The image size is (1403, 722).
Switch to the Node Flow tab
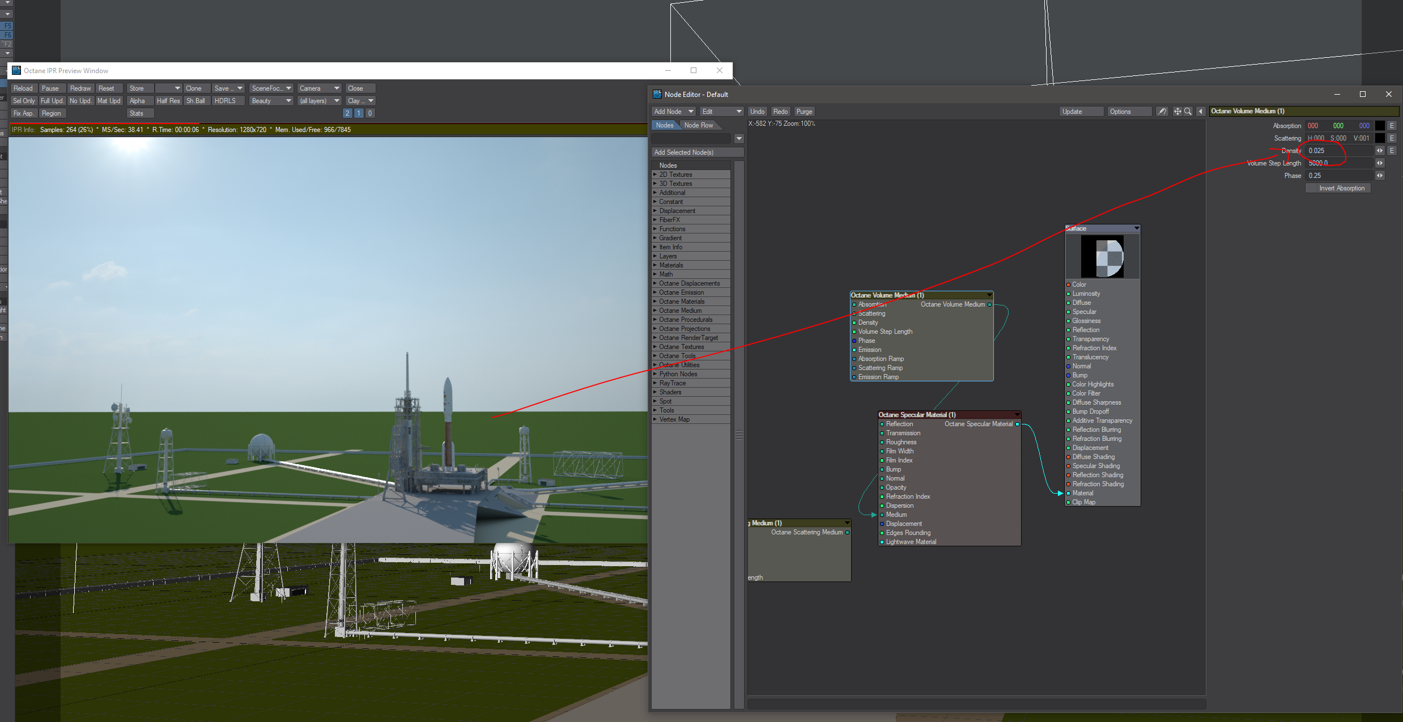click(x=698, y=125)
